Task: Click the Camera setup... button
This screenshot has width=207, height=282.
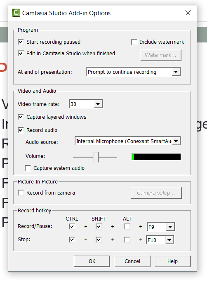Action: [x=156, y=193]
